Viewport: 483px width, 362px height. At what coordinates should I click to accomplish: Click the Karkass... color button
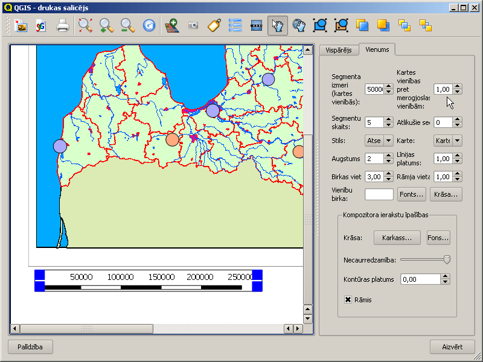(397, 238)
